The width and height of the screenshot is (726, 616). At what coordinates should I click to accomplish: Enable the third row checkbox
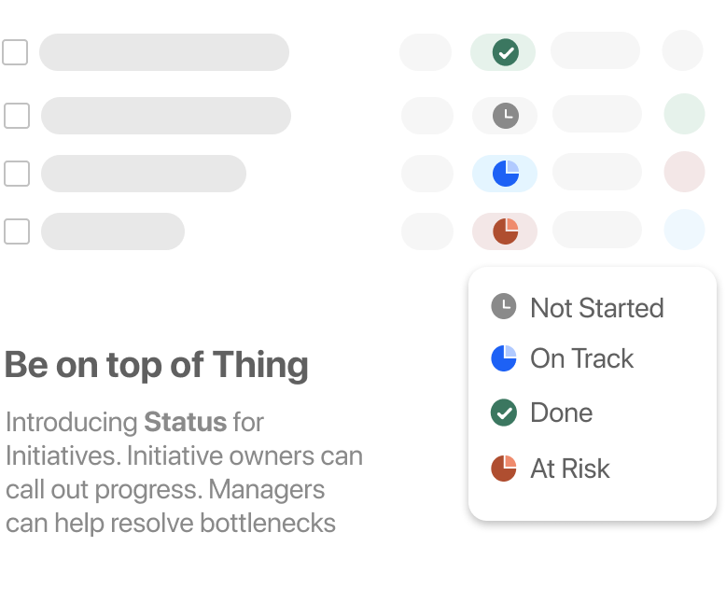pos(17,174)
